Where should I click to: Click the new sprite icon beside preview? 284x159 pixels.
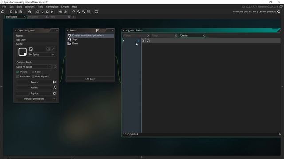click(31, 49)
